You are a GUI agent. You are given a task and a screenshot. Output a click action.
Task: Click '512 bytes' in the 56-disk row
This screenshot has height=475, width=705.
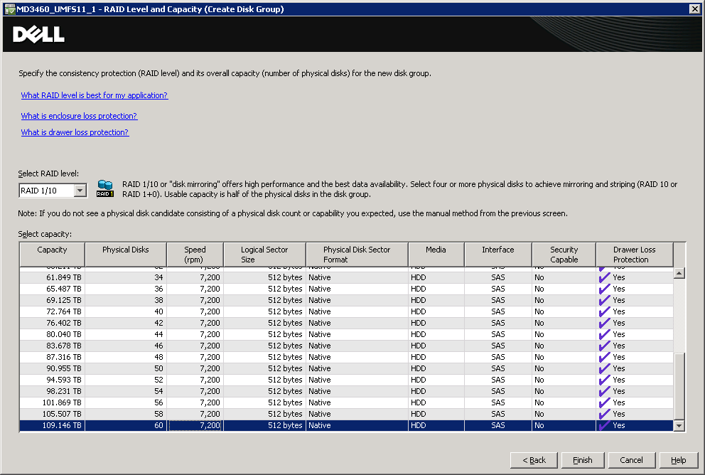tap(285, 402)
